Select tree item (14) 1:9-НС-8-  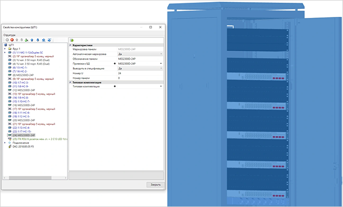click(x=21, y=97)
